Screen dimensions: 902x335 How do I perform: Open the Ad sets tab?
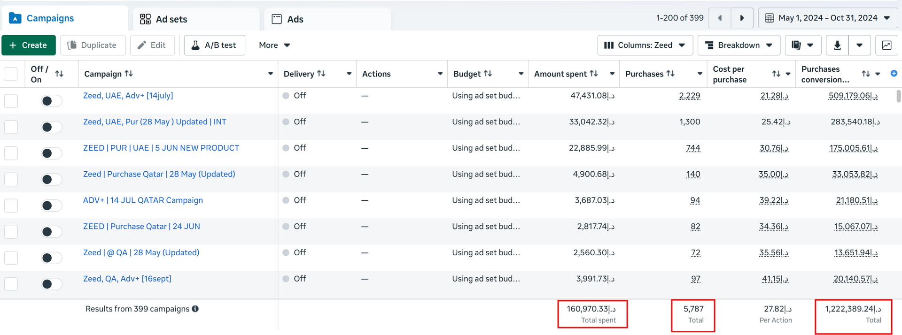(196, 19)
